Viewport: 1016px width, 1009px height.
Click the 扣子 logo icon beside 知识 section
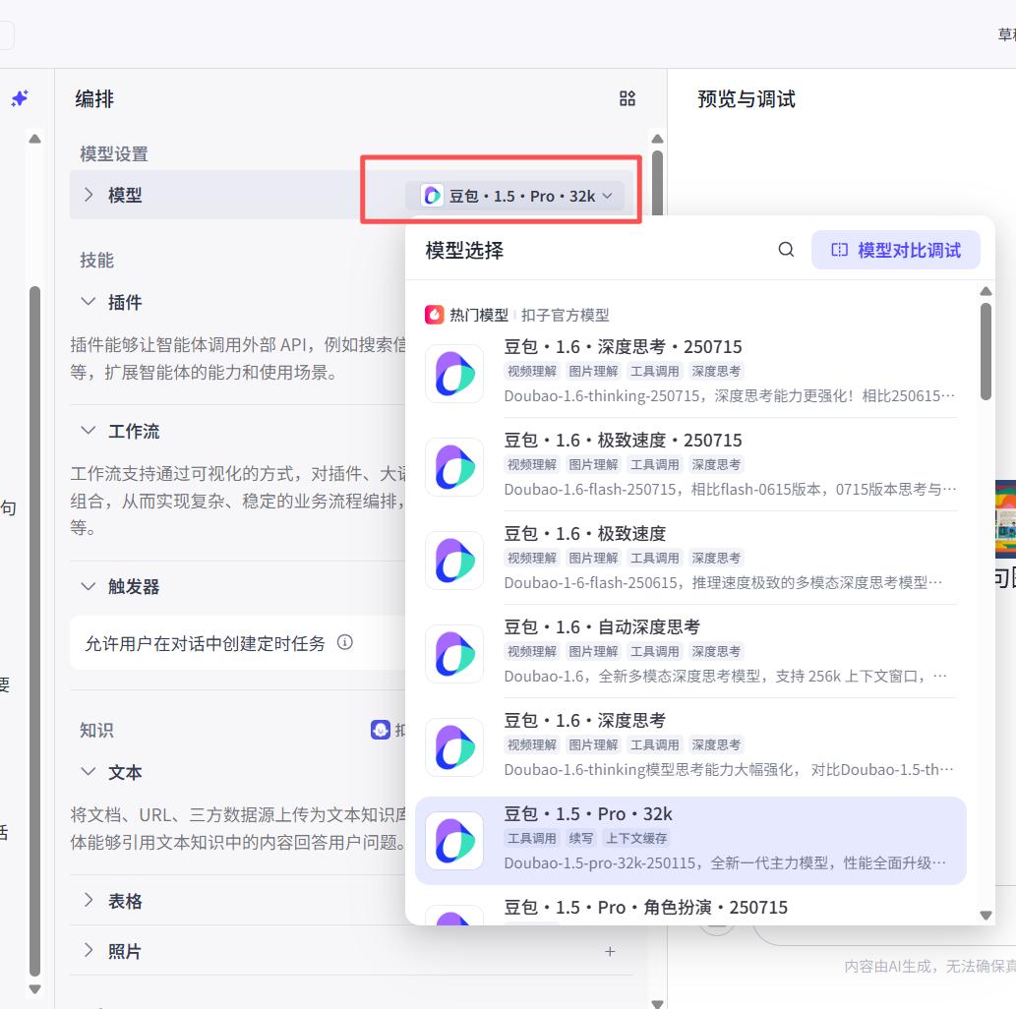[x=383, y=729]
